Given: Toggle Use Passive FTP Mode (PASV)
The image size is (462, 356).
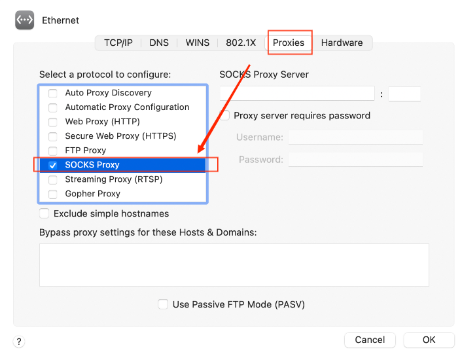Looking at the screenshot, I should point(164,304).
